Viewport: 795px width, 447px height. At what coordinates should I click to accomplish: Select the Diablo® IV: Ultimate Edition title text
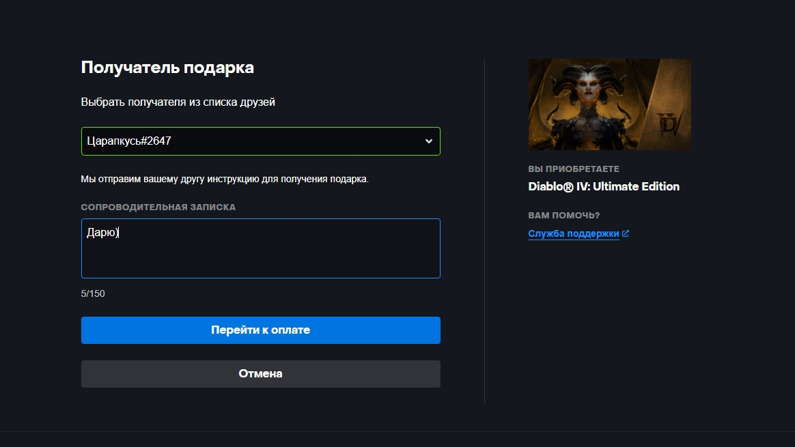click(x=604, y=186)
